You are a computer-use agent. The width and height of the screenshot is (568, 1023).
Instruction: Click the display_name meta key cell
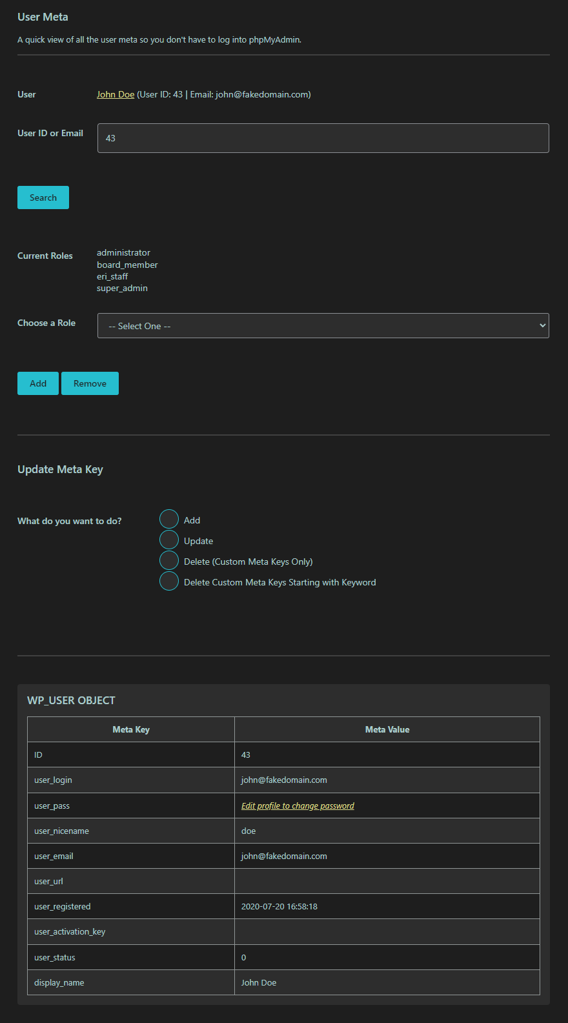(x=131, y=982)
